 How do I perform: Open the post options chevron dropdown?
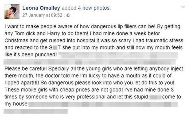(x=183, y=7)
